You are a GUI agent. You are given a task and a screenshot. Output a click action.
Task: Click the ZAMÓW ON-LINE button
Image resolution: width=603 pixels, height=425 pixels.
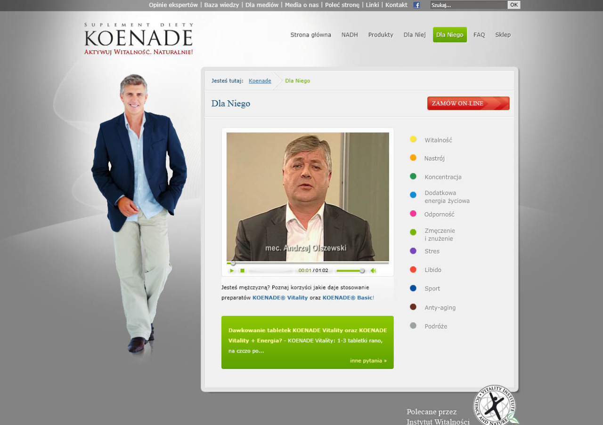tap(468, 104)
